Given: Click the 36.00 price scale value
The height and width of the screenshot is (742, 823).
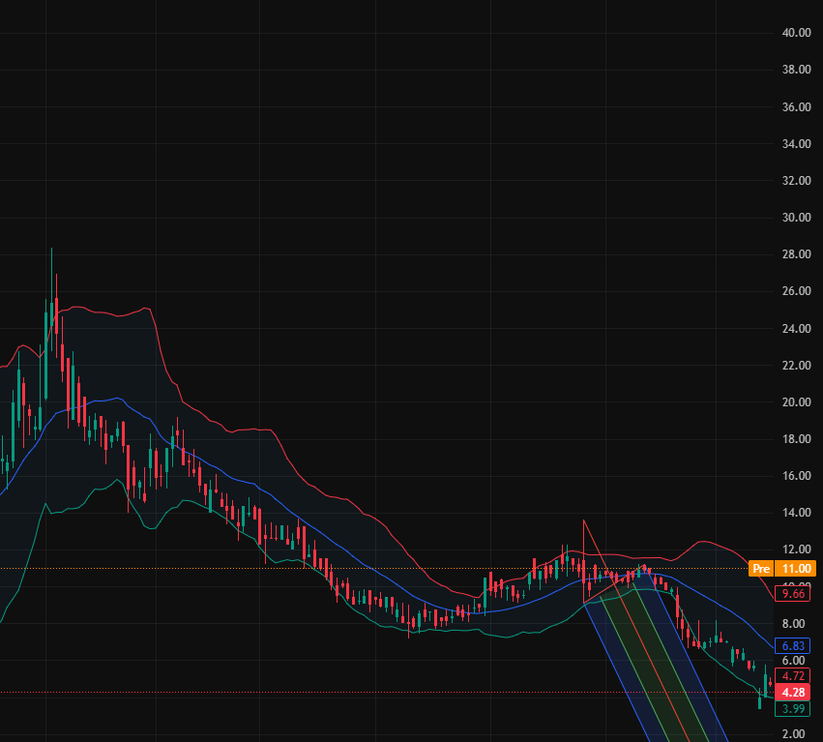Looking at the screenshot, I should click(x=796, y=106).
